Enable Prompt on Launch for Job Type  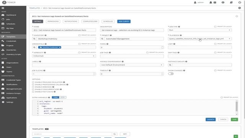pos(215,26)
